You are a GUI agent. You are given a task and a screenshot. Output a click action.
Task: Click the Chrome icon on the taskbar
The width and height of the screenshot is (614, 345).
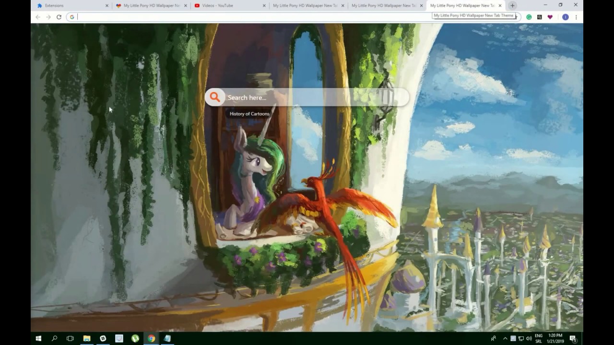[151, 338]
